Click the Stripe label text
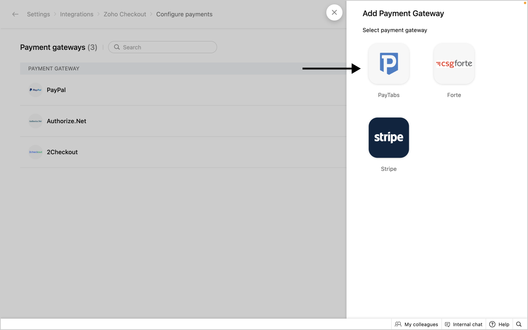This screenshot has height=330, width=528. [389, 169]
